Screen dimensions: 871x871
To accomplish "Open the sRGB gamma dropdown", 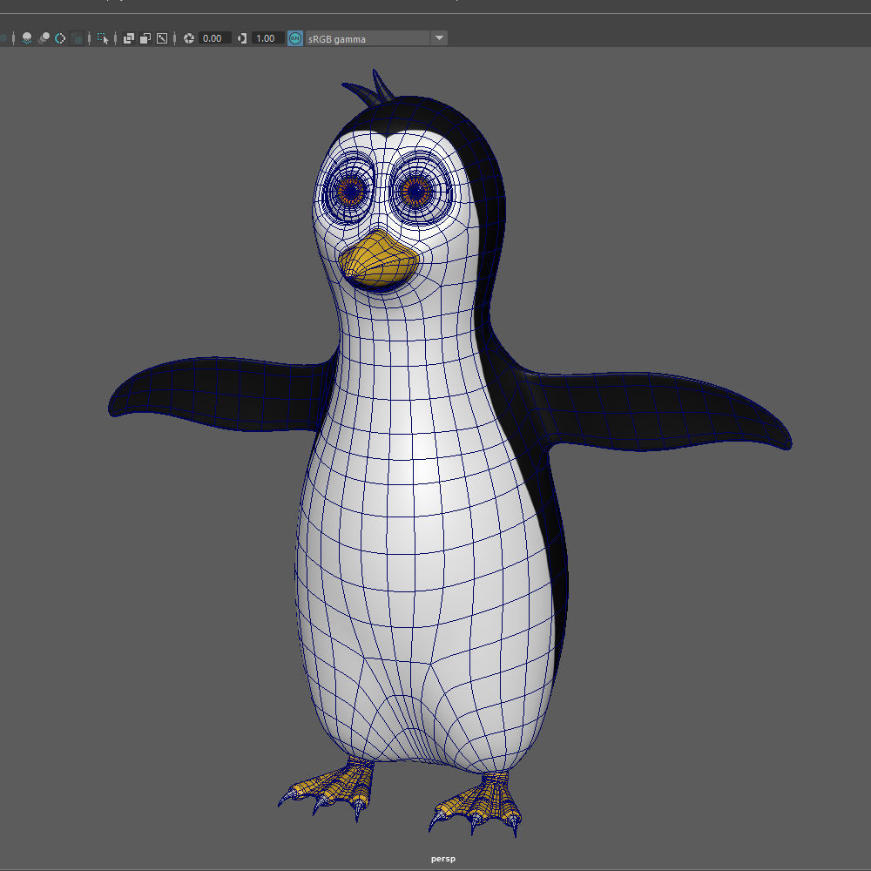I will [x=376, y=38].
